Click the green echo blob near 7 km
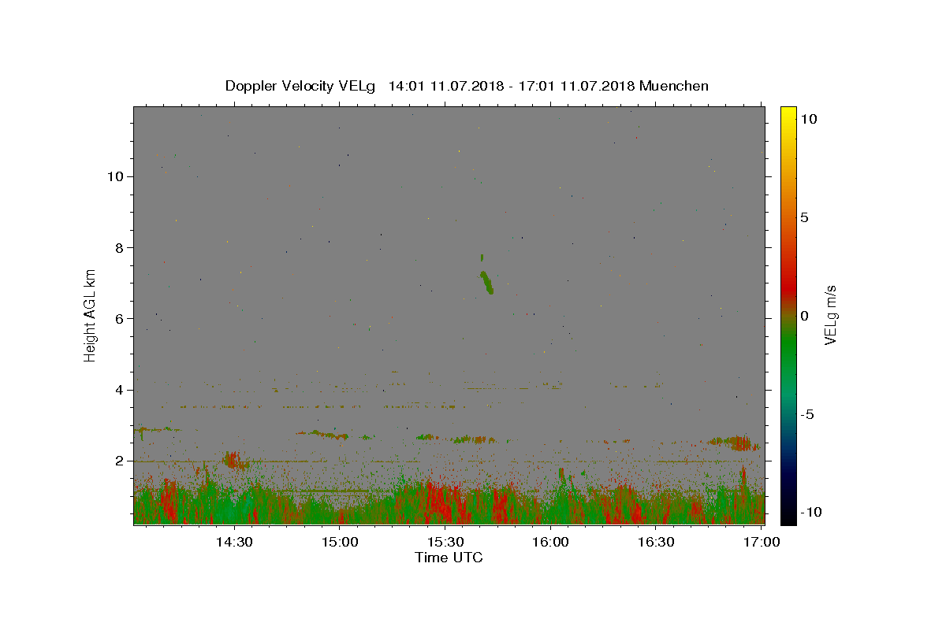The width and height of the screenshot is (946, 630). [486, 280]
